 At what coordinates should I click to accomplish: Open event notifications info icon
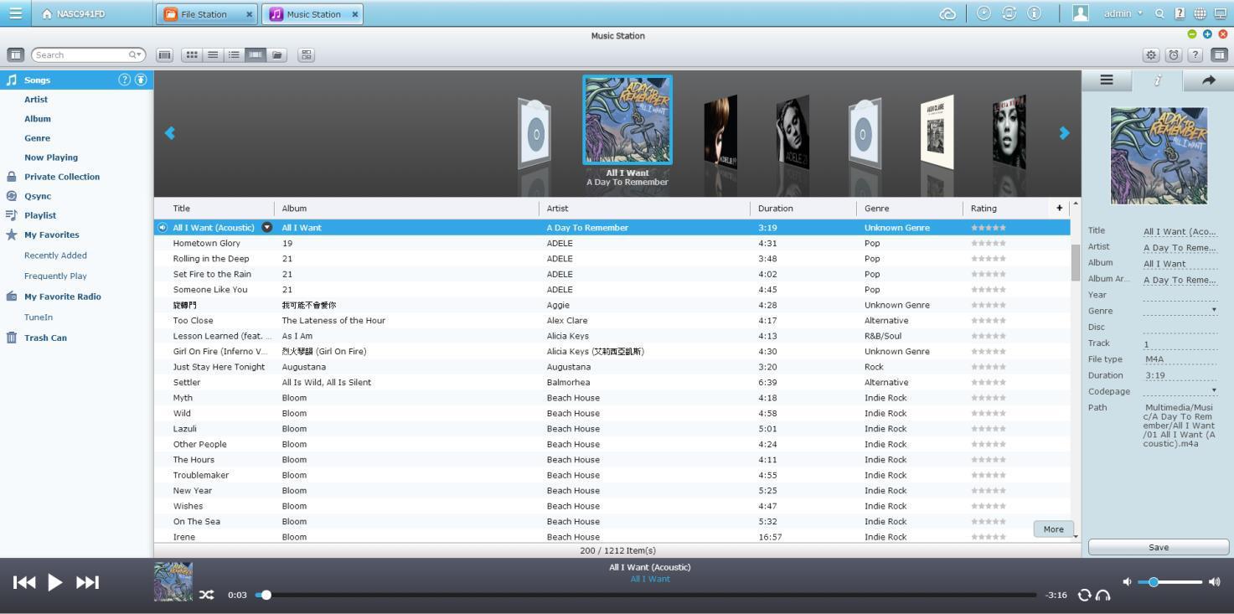click(1034, 13)
